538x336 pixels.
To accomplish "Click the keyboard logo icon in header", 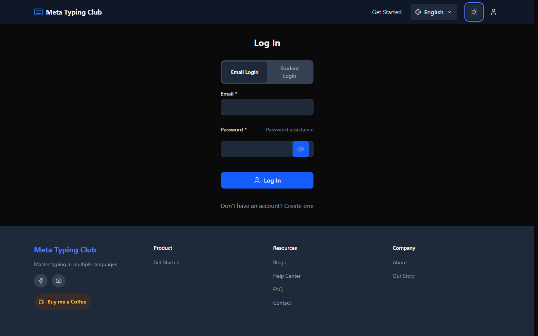I will [x=38, y=12].
